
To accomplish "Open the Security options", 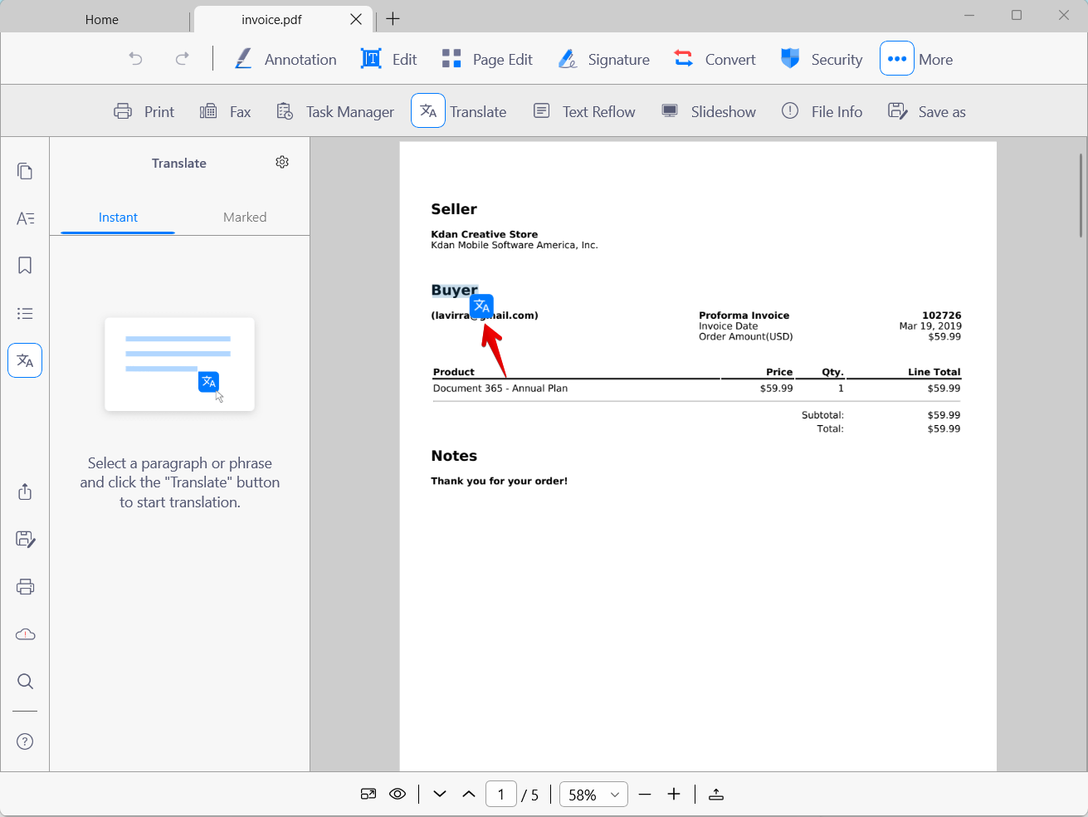I will (822, 59).
